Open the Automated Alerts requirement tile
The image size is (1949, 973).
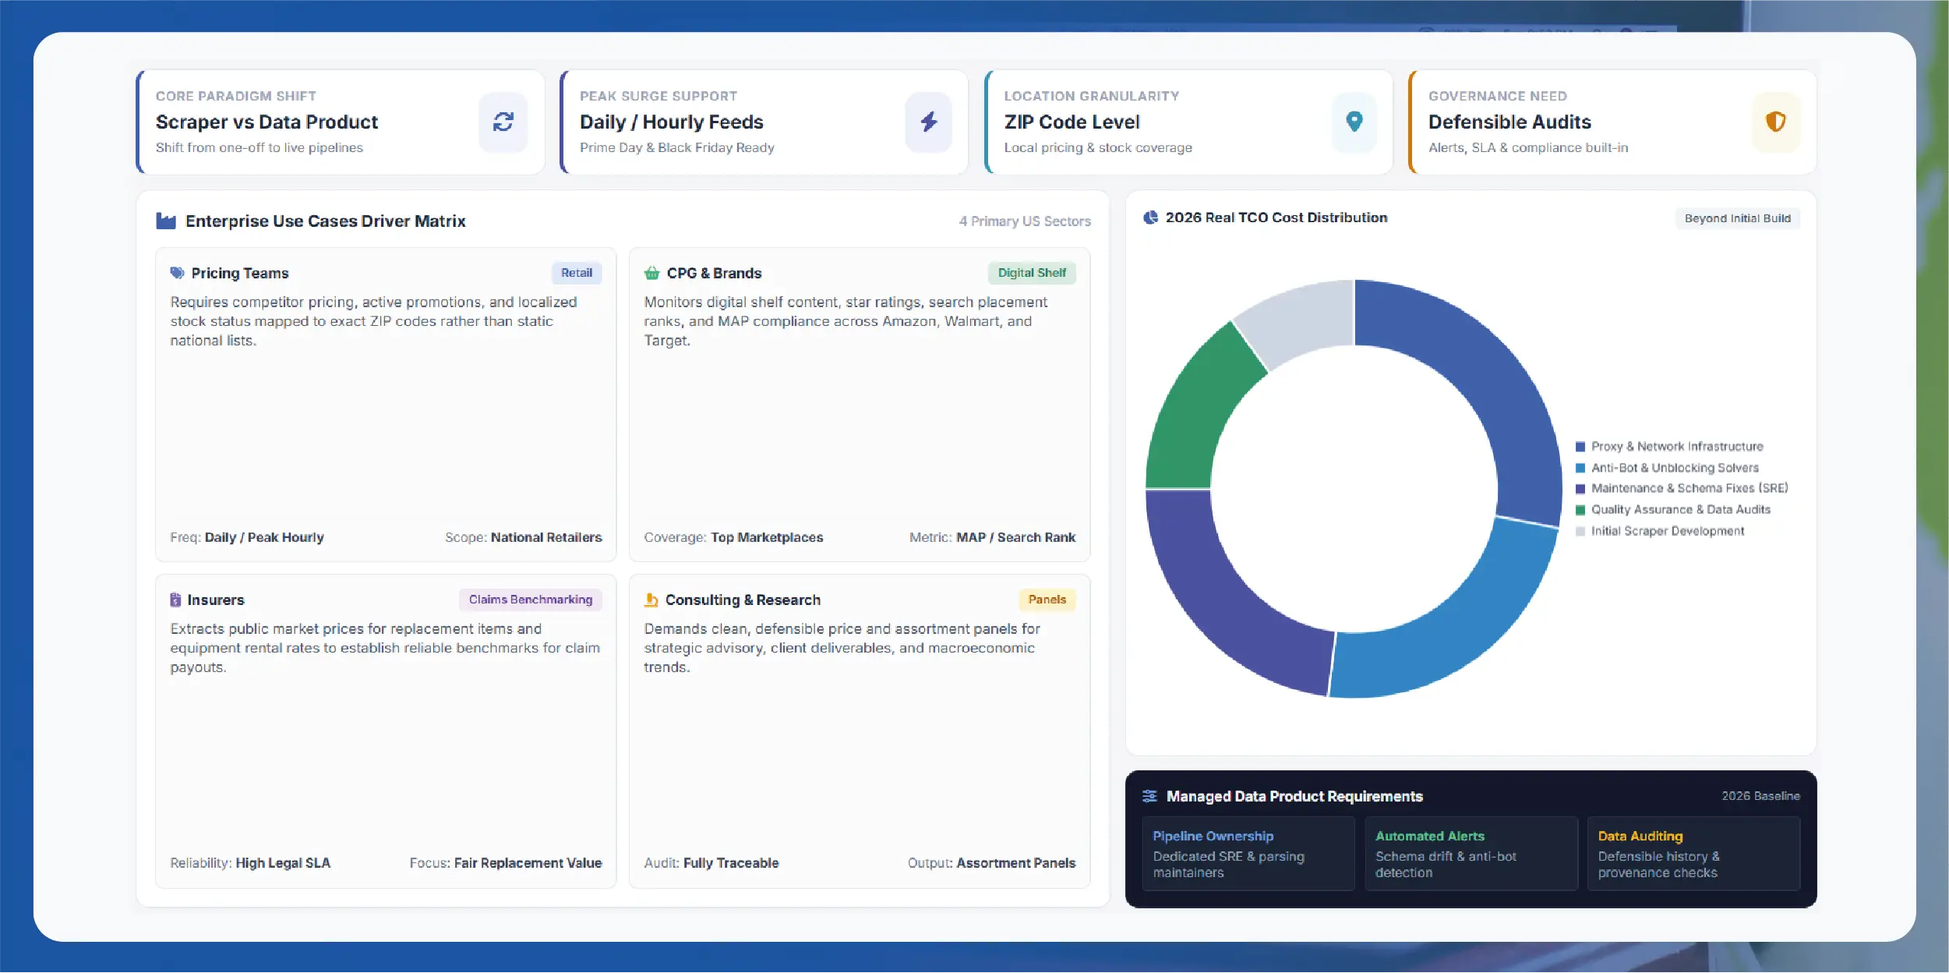(x=1471, y=854)
